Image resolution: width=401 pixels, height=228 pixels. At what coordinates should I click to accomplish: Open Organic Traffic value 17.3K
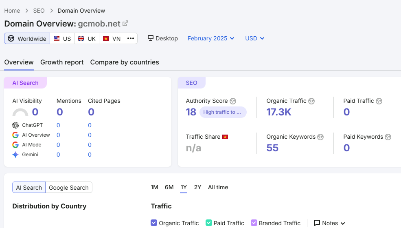279,112
